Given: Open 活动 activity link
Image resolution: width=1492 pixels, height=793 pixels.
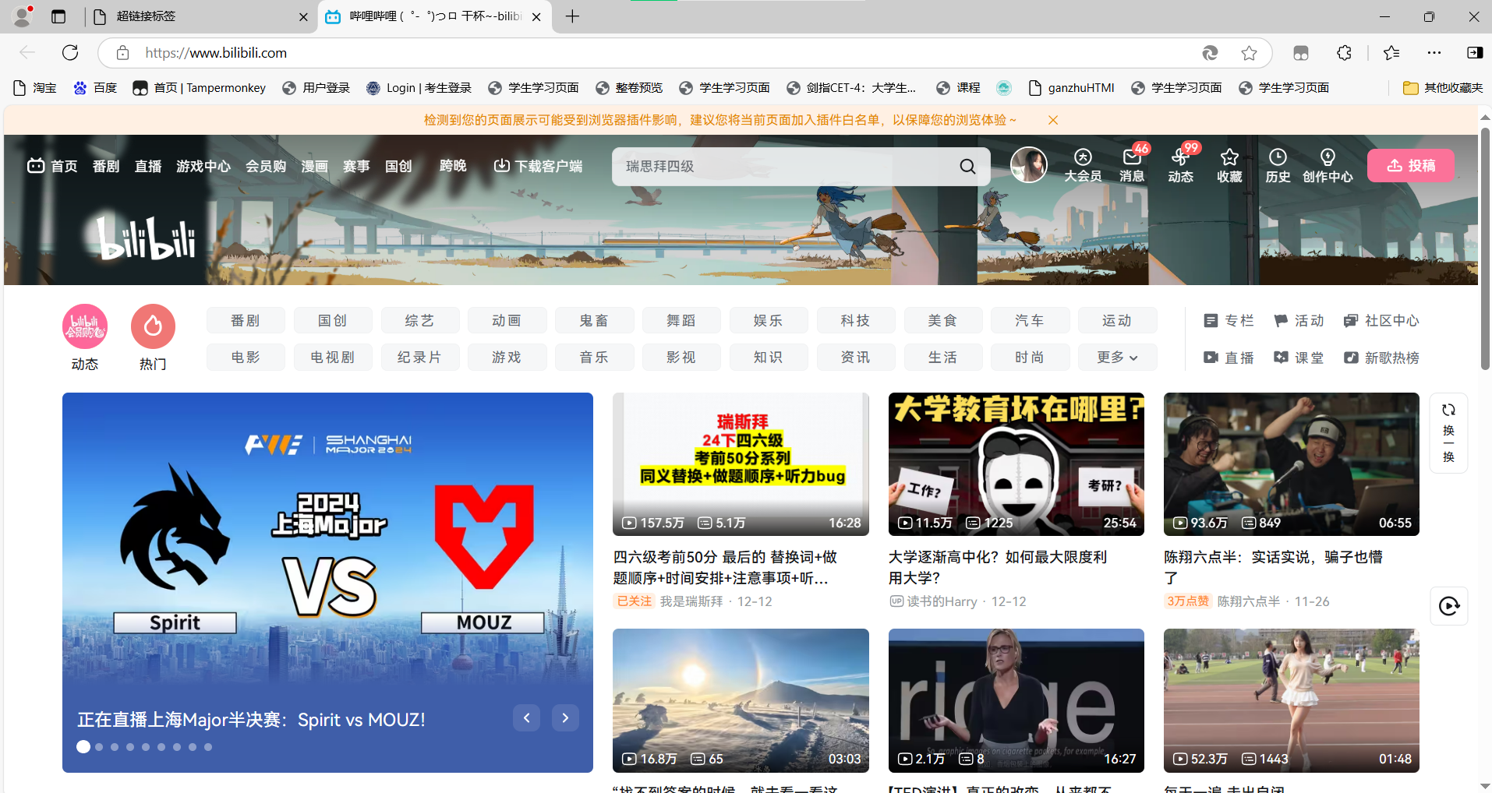Looking at the screenshot, I should pyautogui.click(x=1299, y=321).
